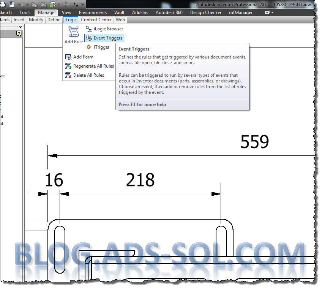Click Delete All Rules
The image size is (322, 288).
click(85, 75)
